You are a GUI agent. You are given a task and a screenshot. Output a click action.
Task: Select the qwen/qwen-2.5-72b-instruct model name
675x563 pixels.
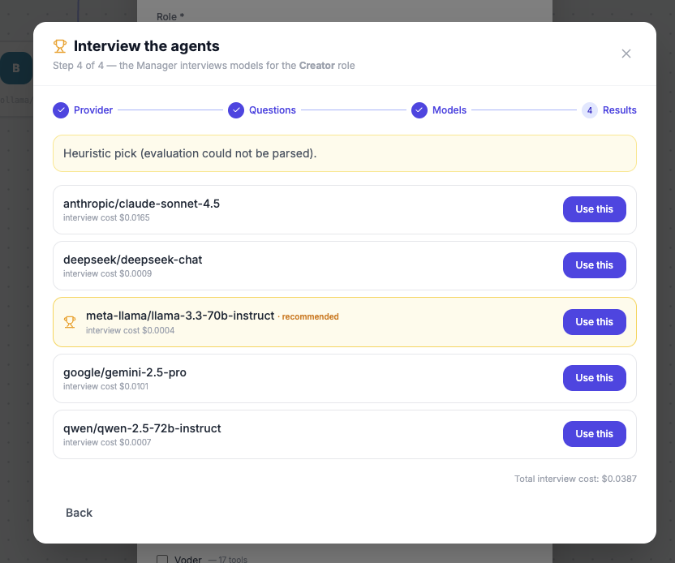(142, 428)
